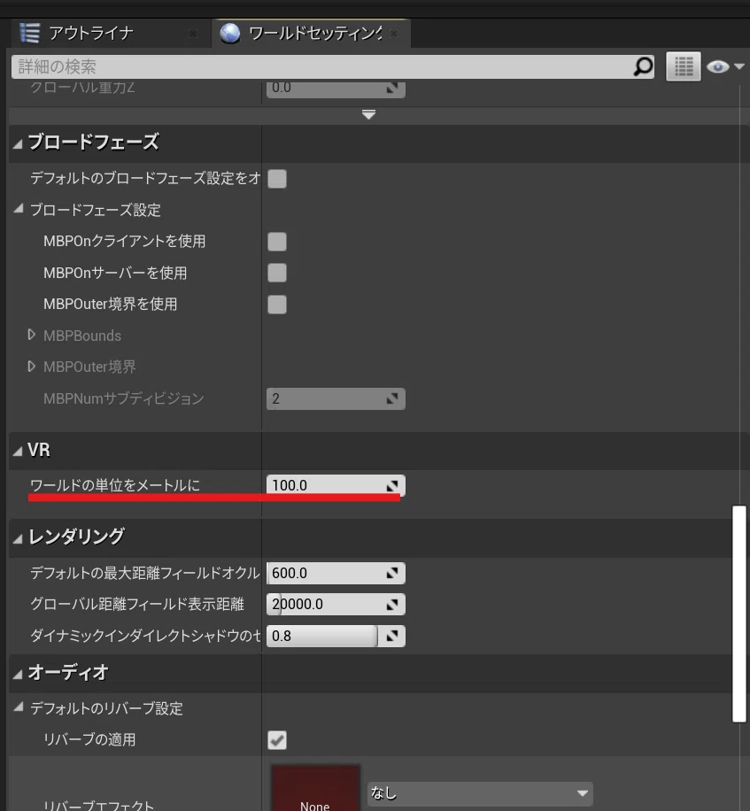Viewport: 750px width, 811px height.
Task: Click the MBPNumサブディビジョン value field
Action: pyautogui.click(x=336, y=398)
